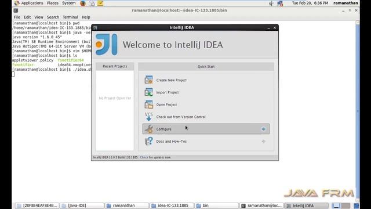371x209 pixels.
Task: Switch to the ramanathan@loc... terminal taskbar item
Action: [x=261, y=206]
